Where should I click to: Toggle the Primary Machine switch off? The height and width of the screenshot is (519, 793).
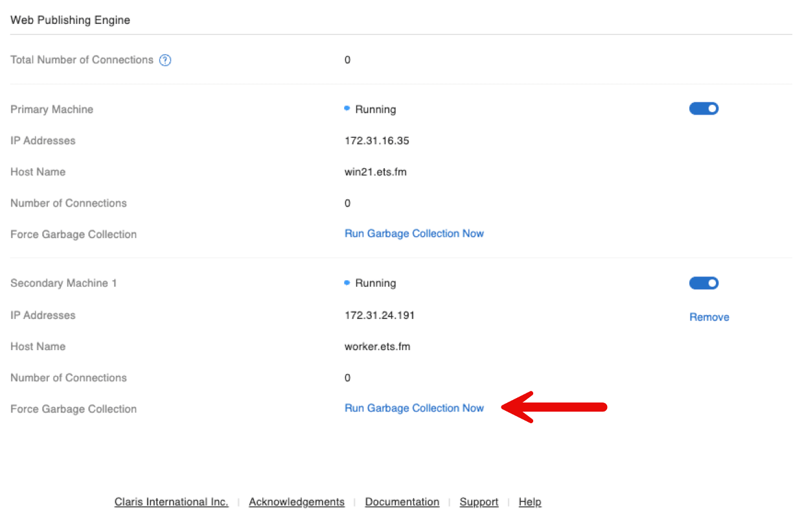tap(704, 109)
